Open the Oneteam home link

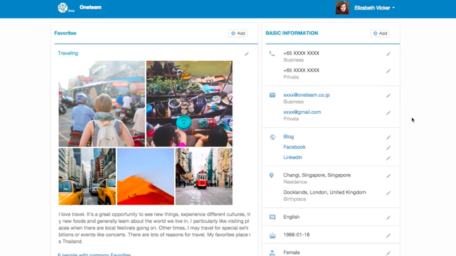tap(91, 7)
